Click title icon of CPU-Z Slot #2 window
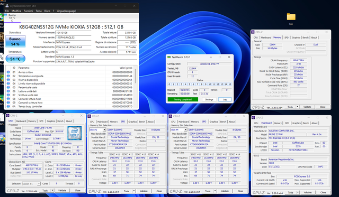This screenshot has width=339, height=197. tap(90, 116)
